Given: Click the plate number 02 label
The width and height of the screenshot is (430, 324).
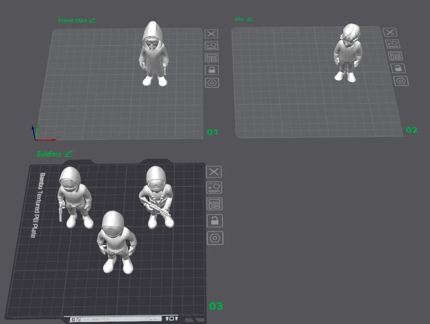Looking at the screenshot, I should pyautogui.click(x=412, y=130).
